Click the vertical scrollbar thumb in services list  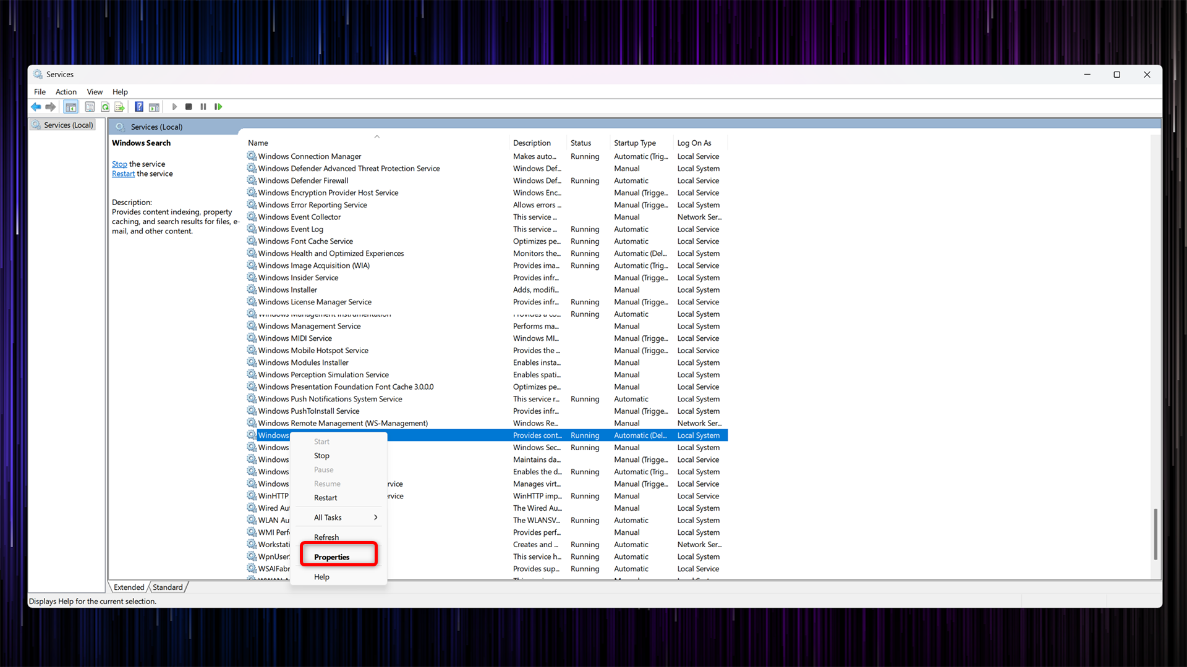pos(1155,534)
